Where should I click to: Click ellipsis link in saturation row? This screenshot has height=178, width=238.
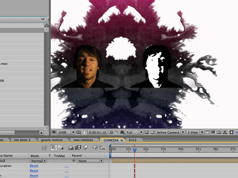tap(67, 167)
